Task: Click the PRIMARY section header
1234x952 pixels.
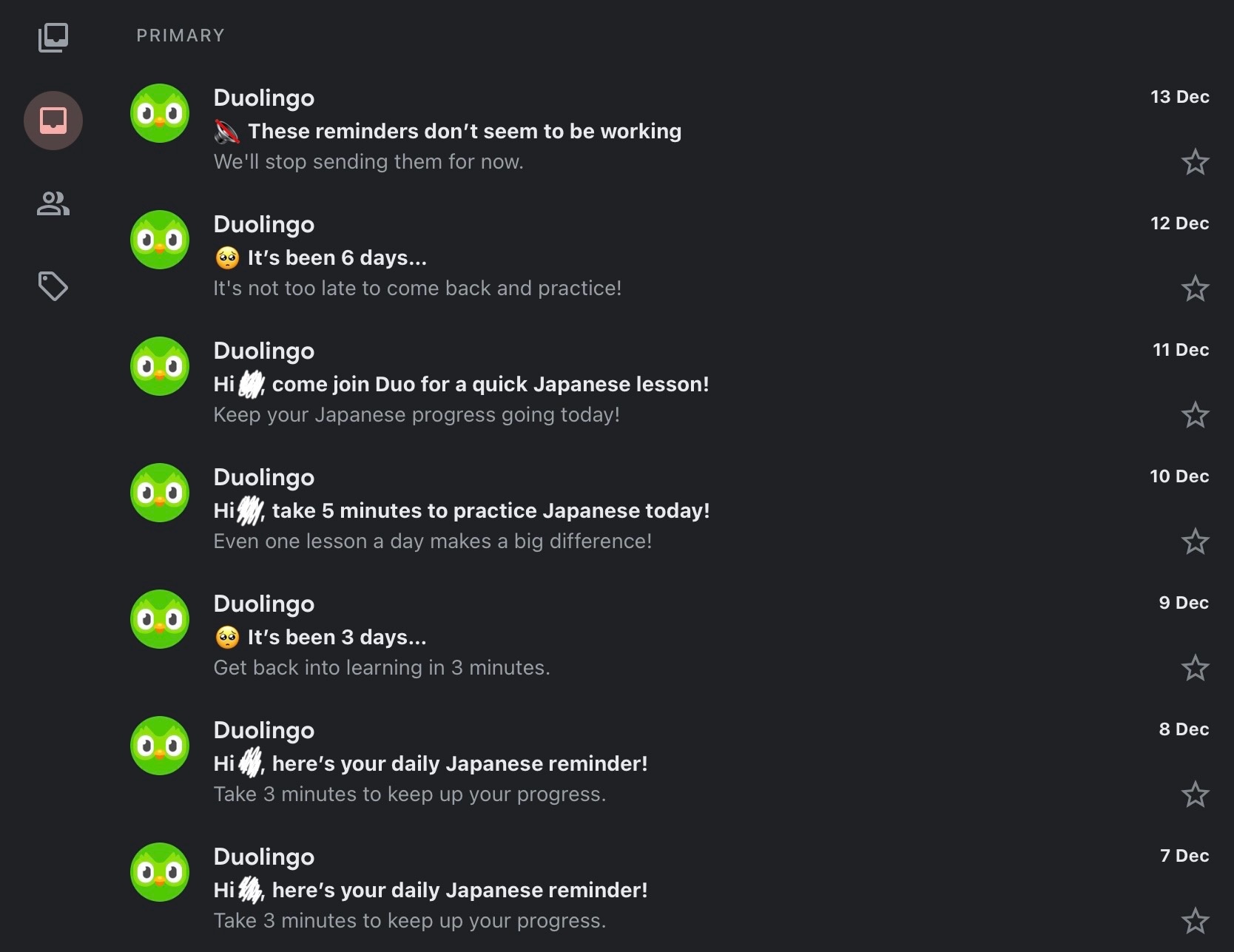Action: [181, 36]
